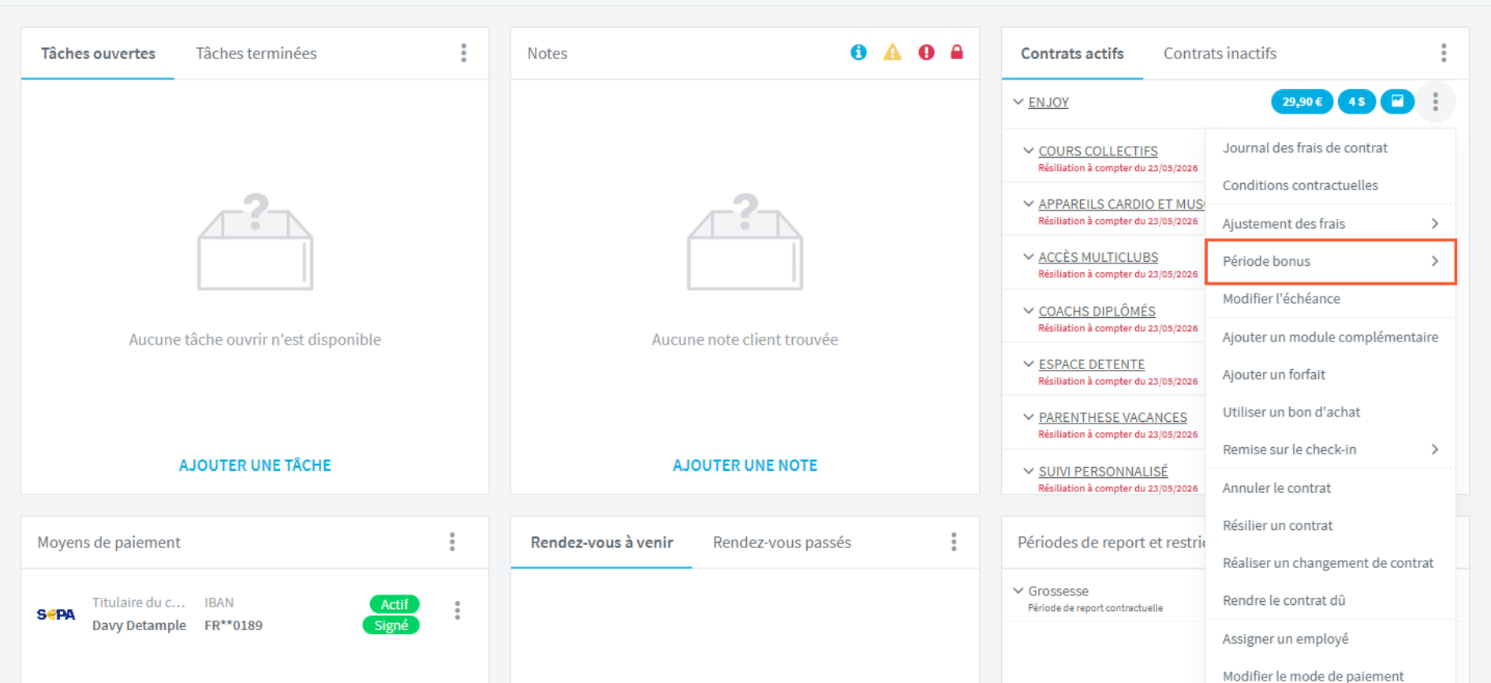Expand the SUIVI PERSONNALISÉ chevron
1491x683 pixels.
pyautogui.click(x=1028, y=471)
